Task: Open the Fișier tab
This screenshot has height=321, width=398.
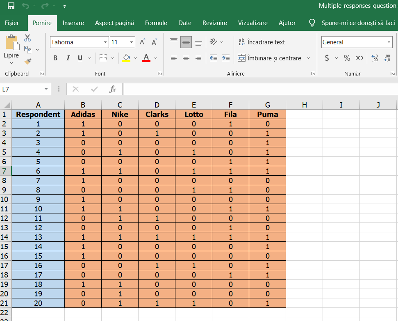Action: [12, 23]
